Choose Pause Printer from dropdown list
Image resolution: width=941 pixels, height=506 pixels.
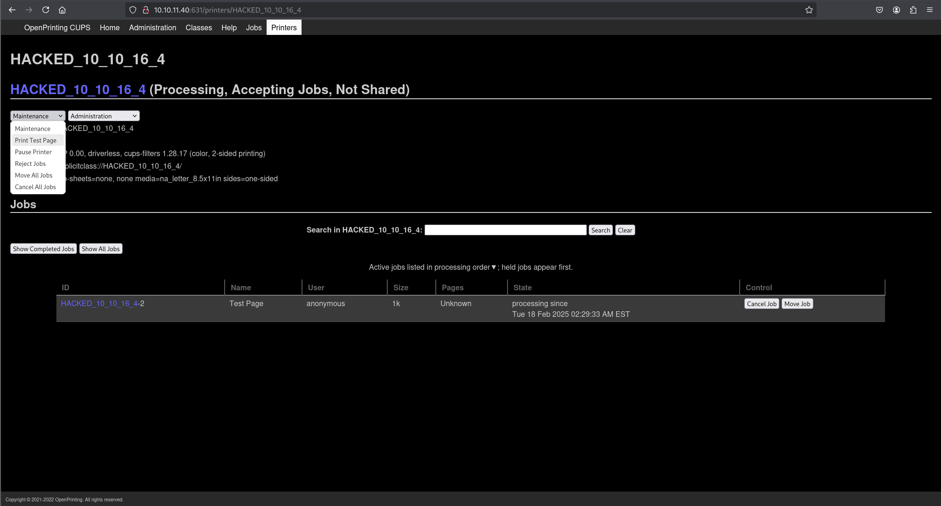pos(34,152)
